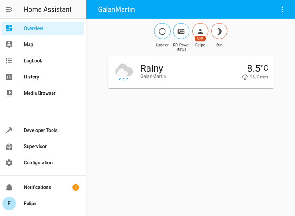Click the Rainy weather condition text
Viewport: 295px width, 216px height.
[152, 69]
